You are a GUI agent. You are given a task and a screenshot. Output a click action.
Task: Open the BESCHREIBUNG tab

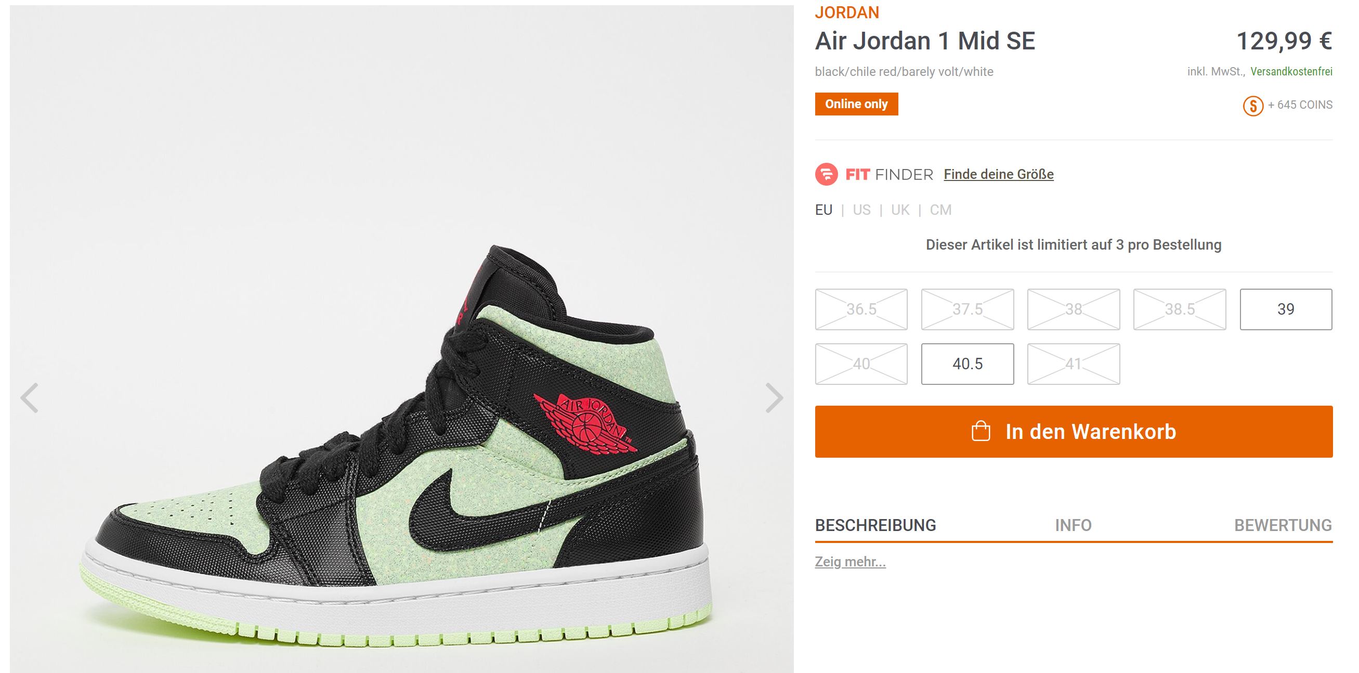tap(875, 525)
